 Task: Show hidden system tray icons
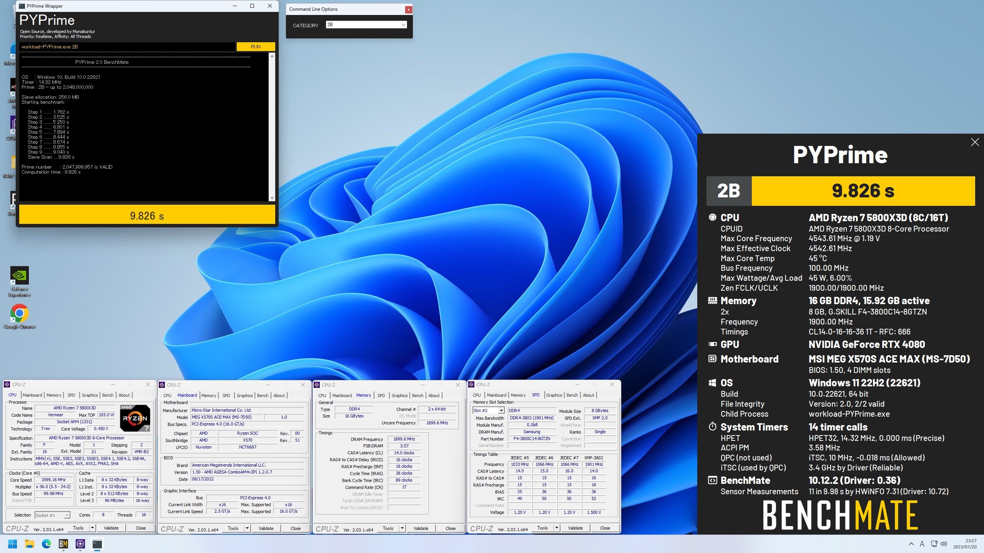point(911,544)
